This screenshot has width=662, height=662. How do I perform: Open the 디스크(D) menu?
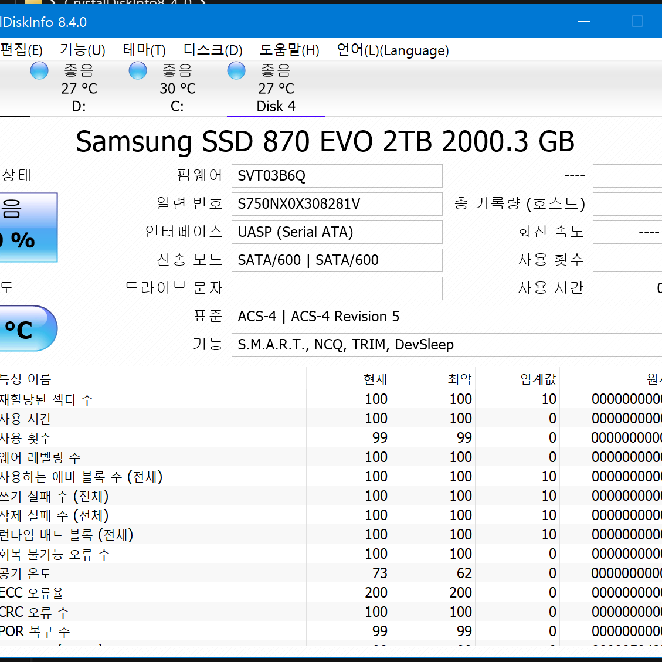213,50
